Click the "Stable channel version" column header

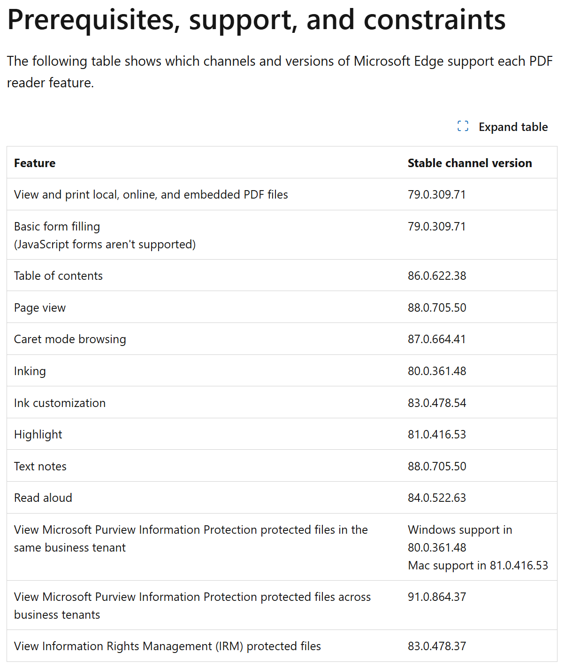469,163
